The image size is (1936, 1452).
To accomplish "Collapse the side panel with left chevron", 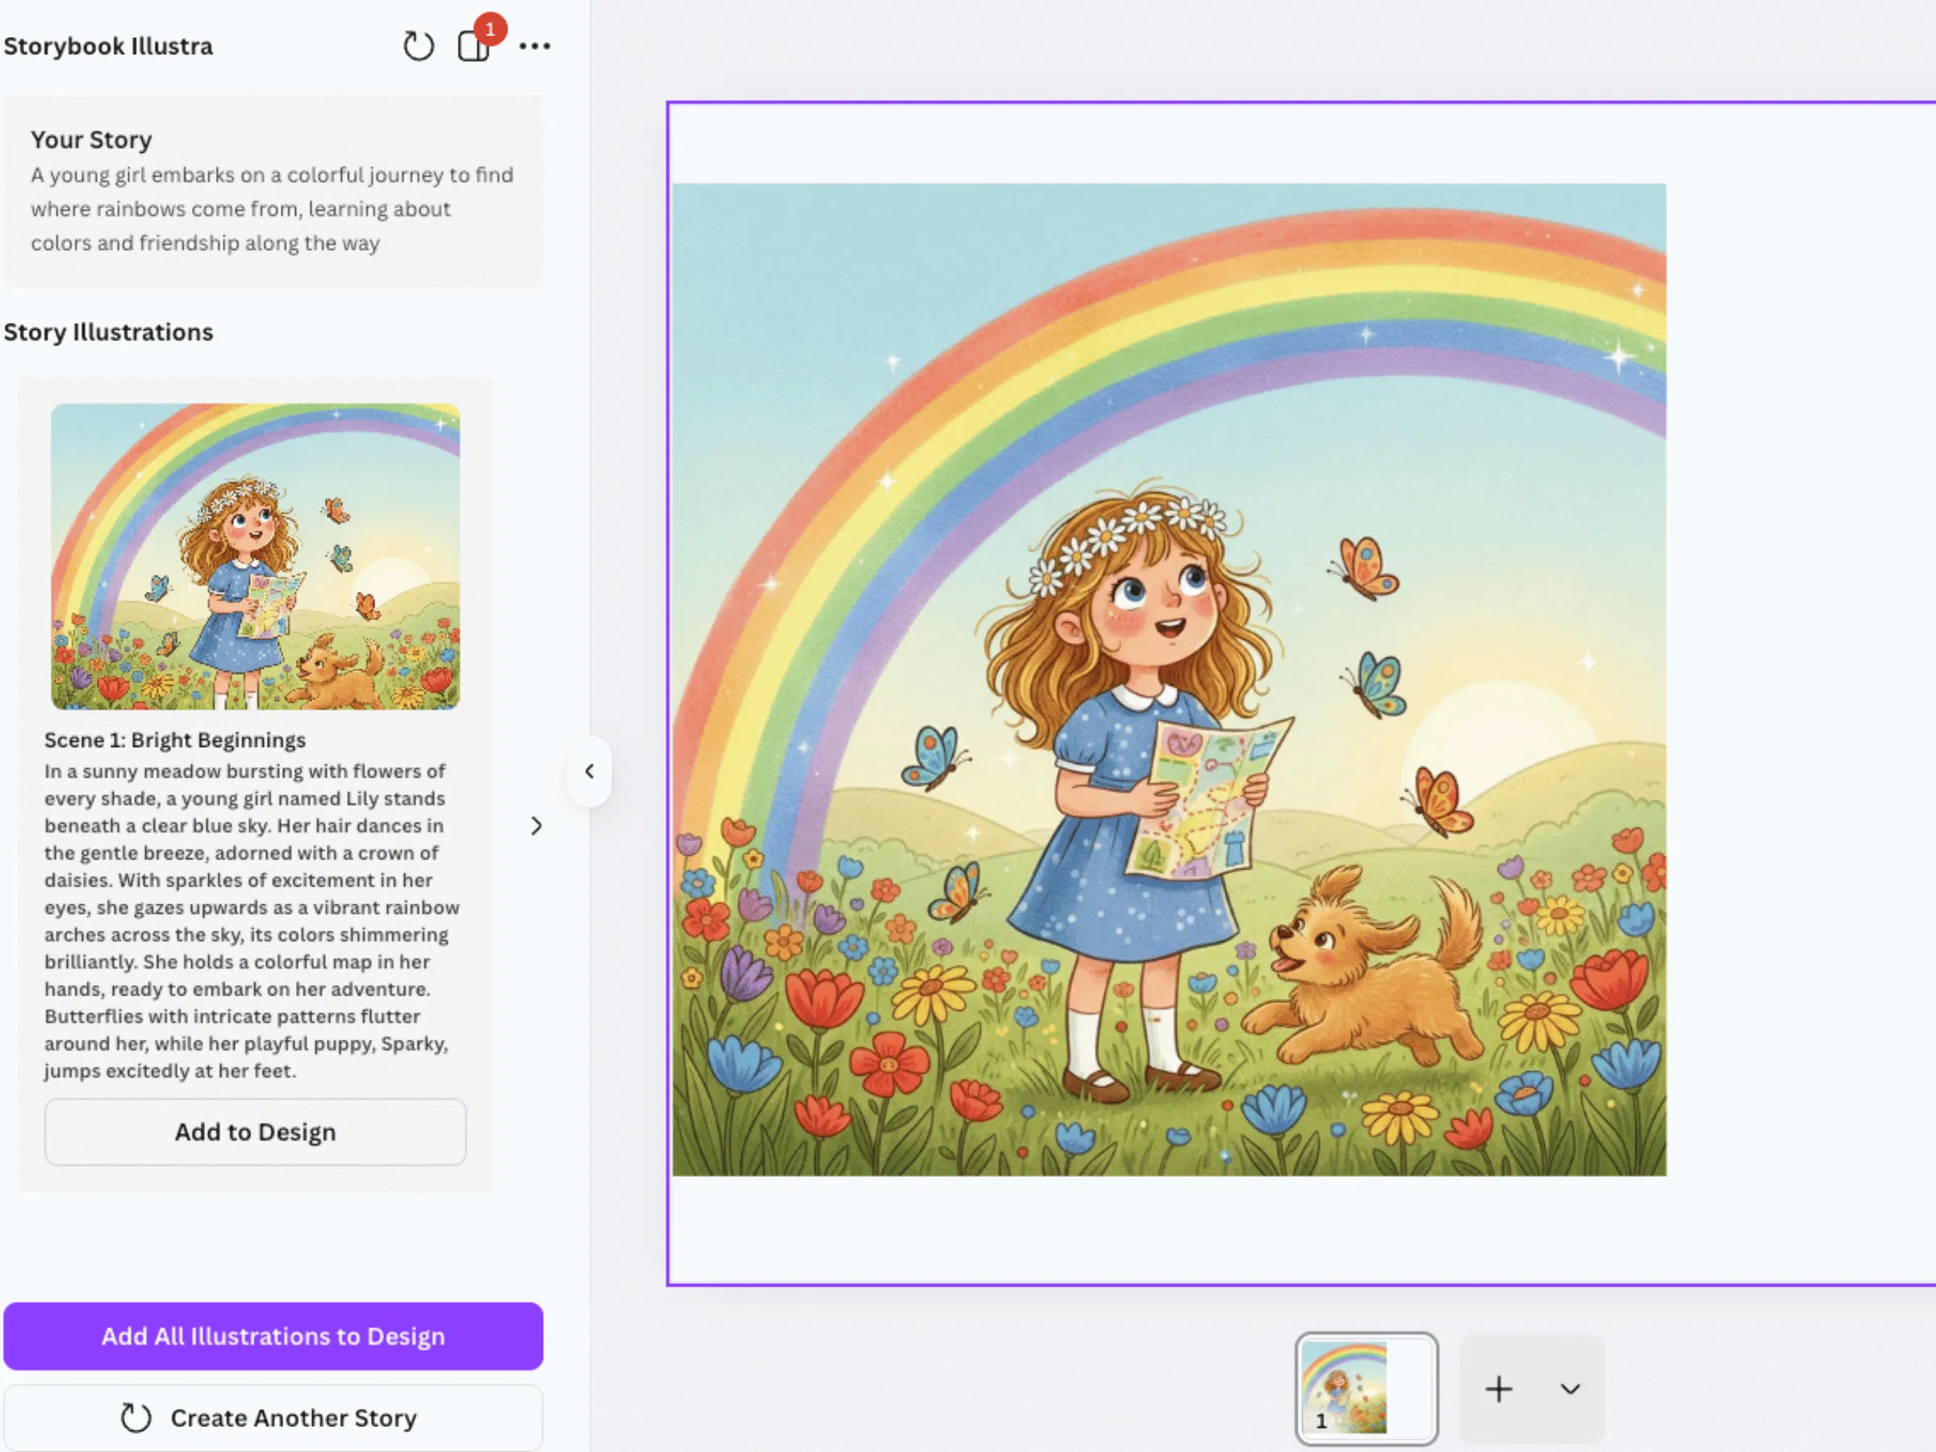I will 589,771.
